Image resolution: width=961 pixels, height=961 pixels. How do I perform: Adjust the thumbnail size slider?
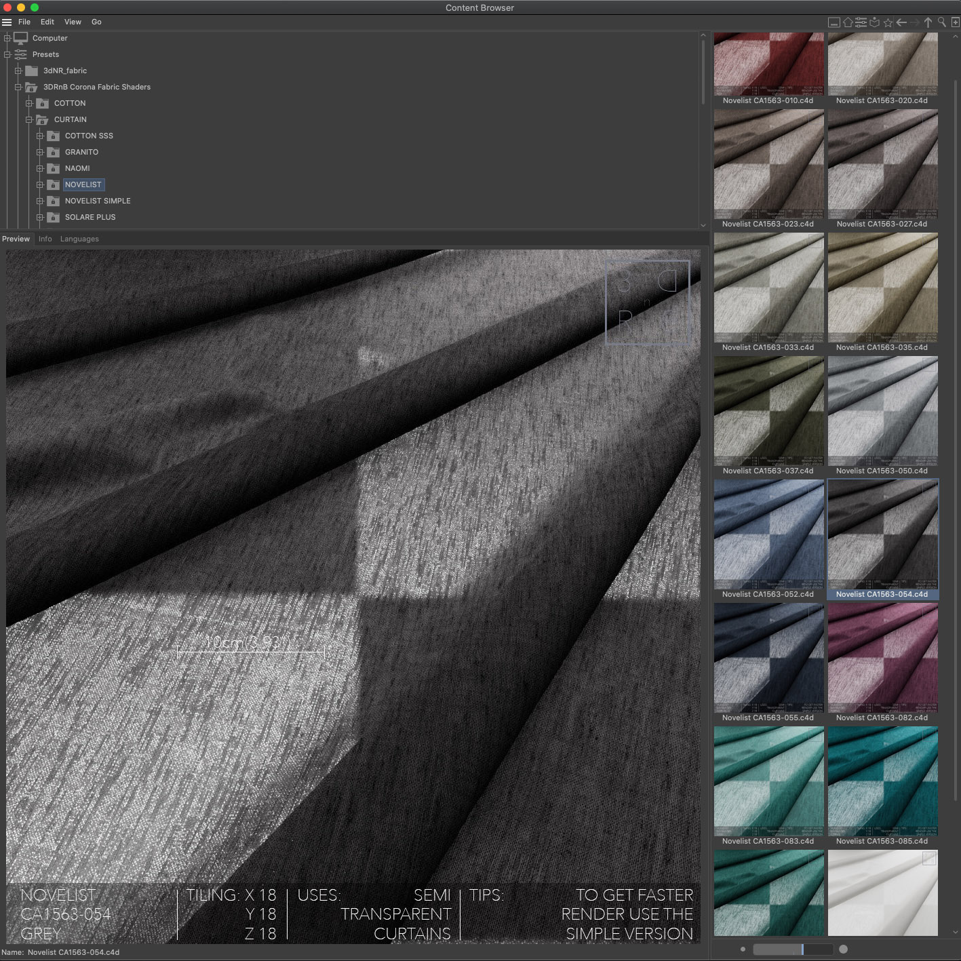(x=793, y=949)
